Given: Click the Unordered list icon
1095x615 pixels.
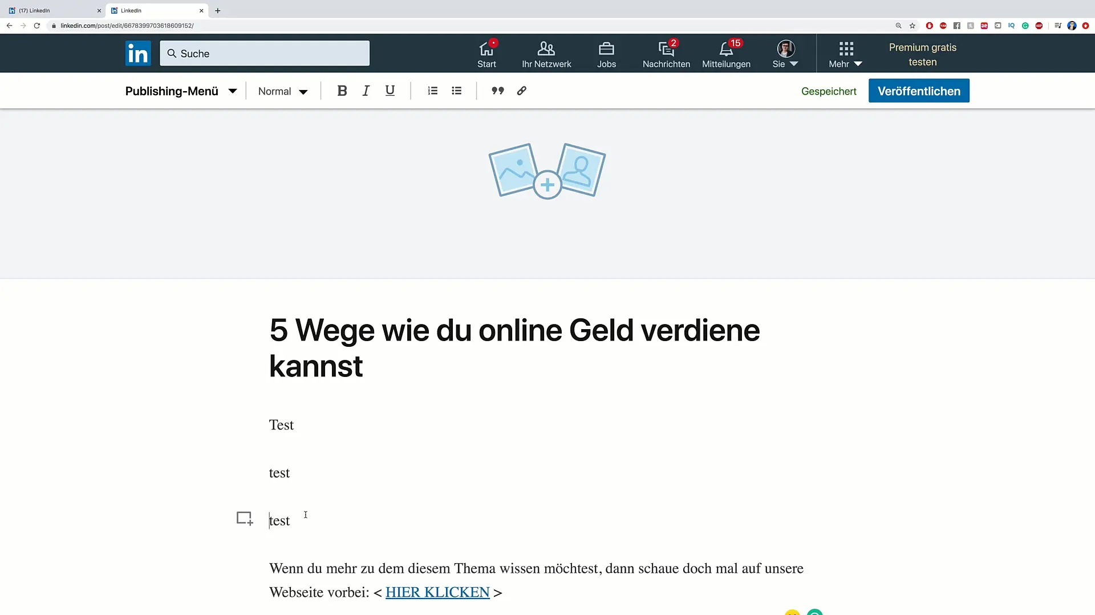Looking at the screenshot, I should [x=456, y=91].
